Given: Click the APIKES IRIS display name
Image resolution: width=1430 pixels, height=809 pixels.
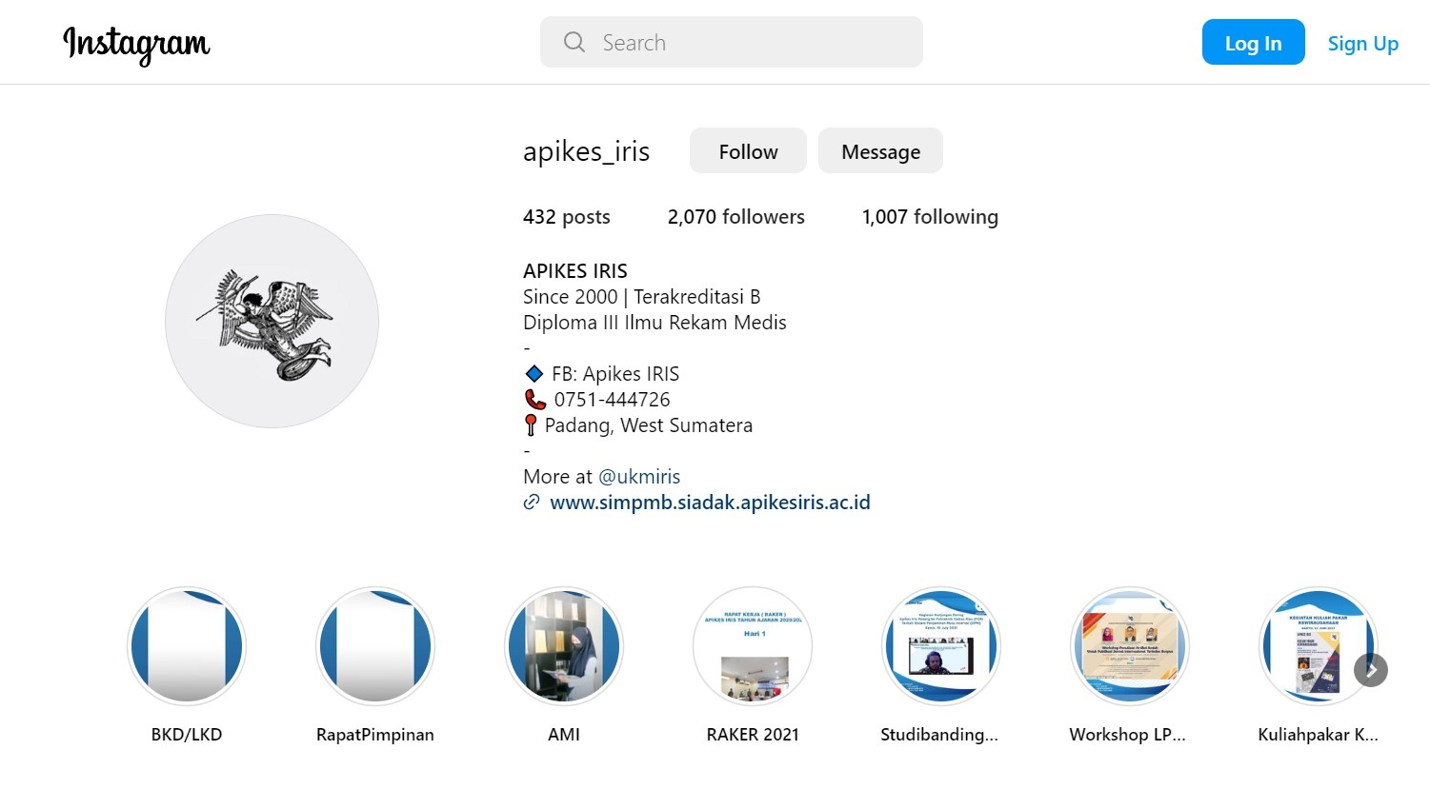Looking at the screenshot, I should tap(575, 271).
